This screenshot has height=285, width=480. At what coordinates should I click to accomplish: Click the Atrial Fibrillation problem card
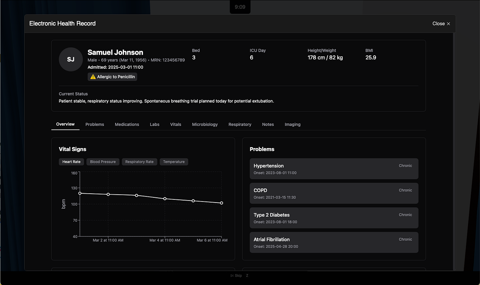(x=334, y=243)
